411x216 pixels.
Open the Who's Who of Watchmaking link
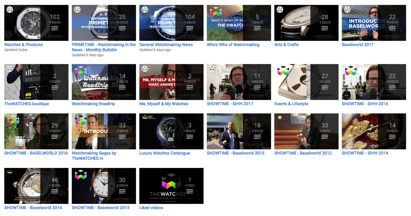(233, 45)
